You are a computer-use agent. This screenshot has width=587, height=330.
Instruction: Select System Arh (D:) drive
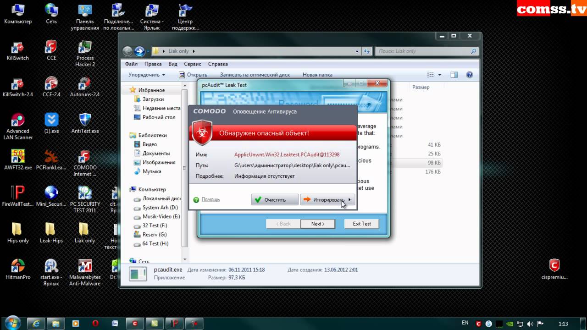point(156,208)
